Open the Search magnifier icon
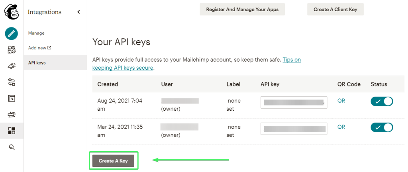Viewport: 408px width, 172px height. [12, 147]
